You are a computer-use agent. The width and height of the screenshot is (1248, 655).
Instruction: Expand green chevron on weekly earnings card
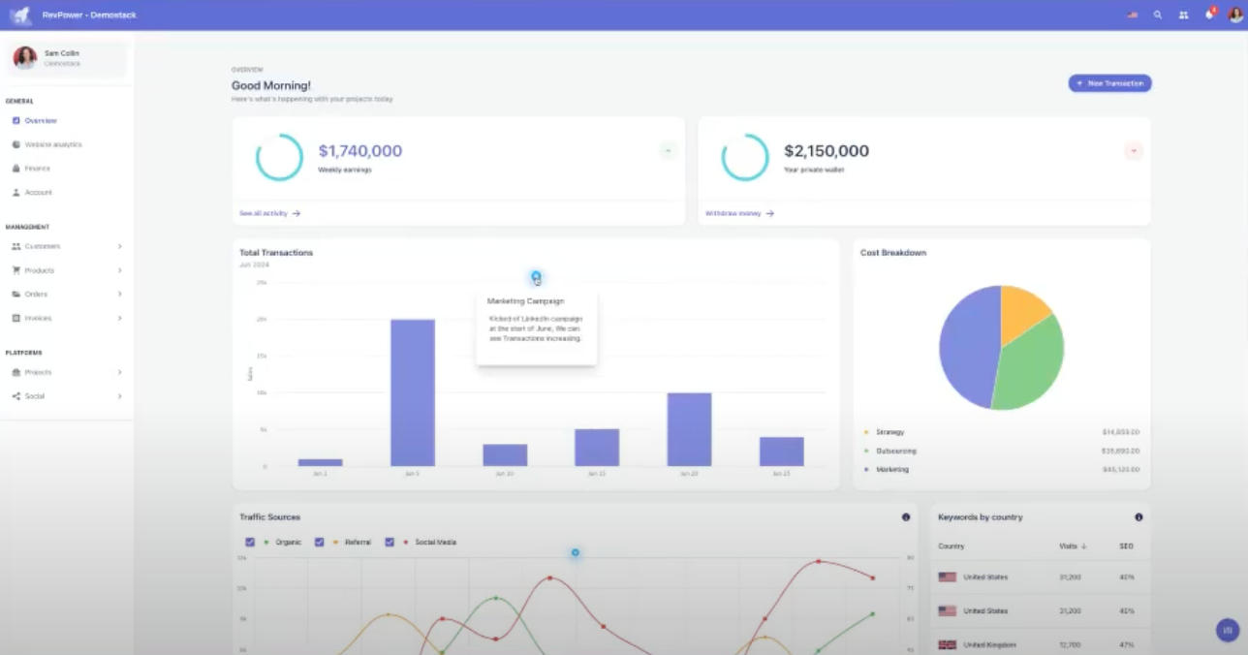click(x=668, y=150)
